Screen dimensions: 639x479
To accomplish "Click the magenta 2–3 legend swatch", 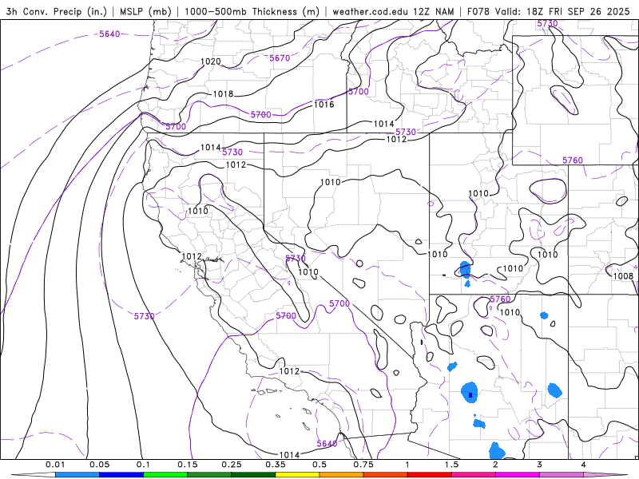I will pyautogui.click(x=518, y=475).
